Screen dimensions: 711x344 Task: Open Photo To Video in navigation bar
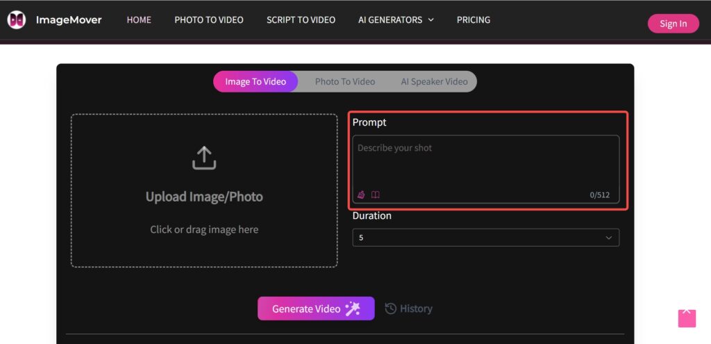point(209,20)
